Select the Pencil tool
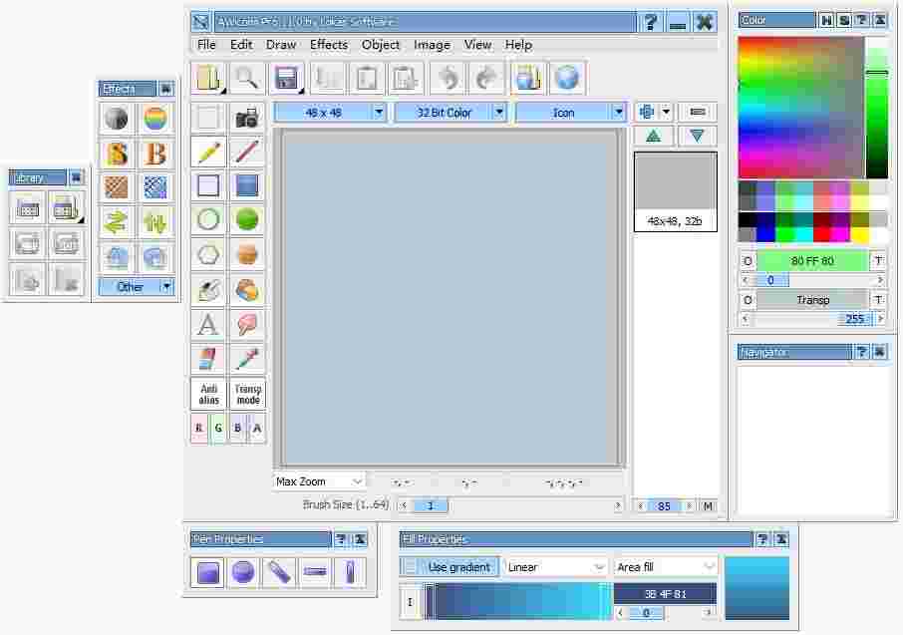903x635 pixels. click(x=207, y=152)
